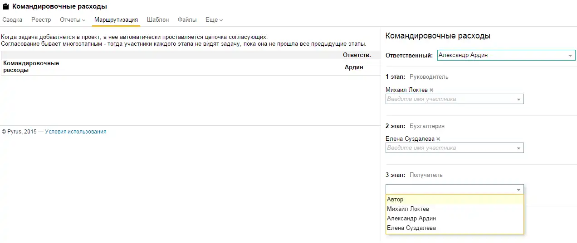Click the Руководитель stage 1 label
Screen dimensions: 577x243
(x=429, y=77)
